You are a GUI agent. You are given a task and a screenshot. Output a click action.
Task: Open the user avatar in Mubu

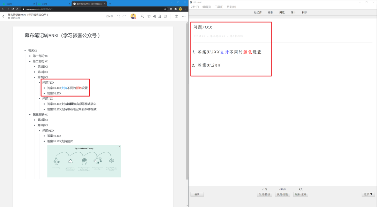[x=133, y=16]
